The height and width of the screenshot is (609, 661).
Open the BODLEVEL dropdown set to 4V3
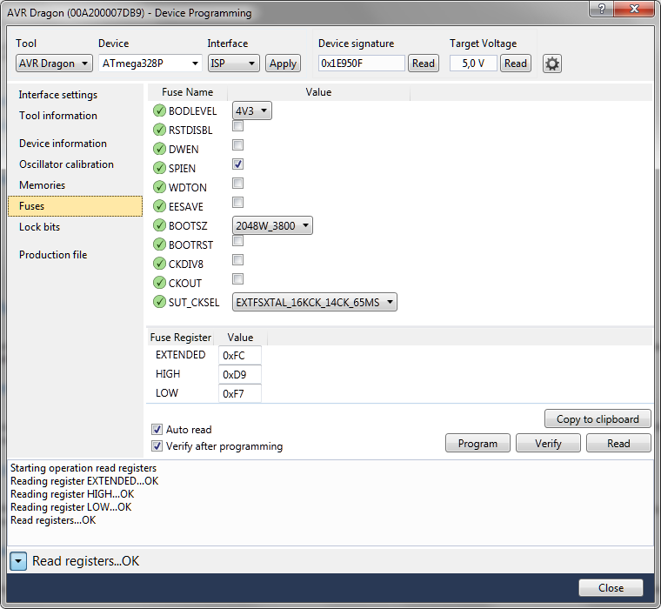tap(251, 110)
